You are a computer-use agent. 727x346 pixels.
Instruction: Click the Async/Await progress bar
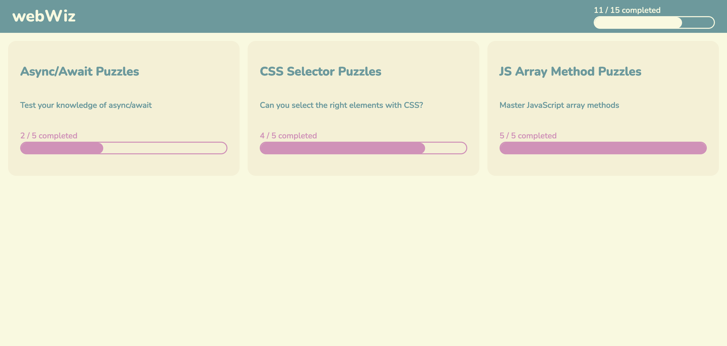124,148
